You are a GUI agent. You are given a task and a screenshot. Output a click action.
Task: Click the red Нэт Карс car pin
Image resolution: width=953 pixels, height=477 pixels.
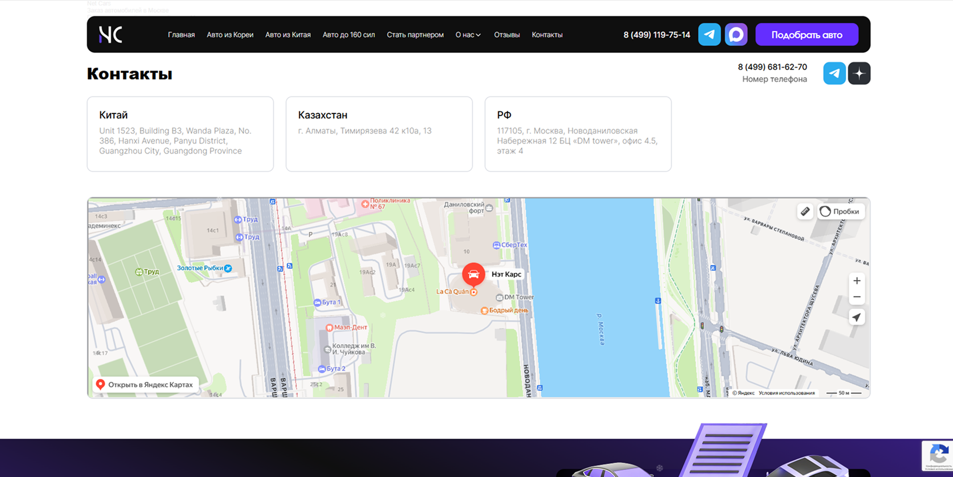473,274
